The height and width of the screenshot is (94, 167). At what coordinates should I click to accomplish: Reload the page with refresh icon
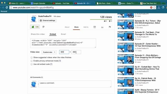pyautogui.click(x=7, y=8)
